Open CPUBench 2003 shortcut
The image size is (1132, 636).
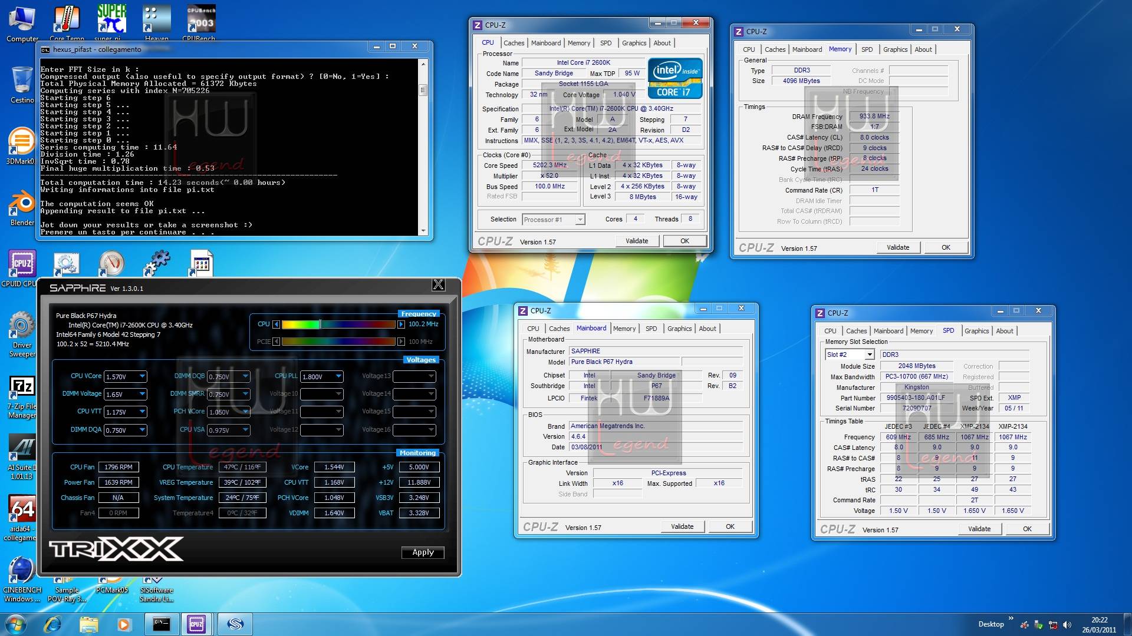point(201,24)
